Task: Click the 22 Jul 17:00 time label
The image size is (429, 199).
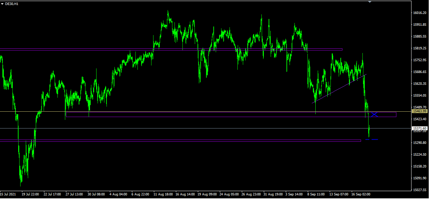Action: pyautogui.click(x=53, y=194)
